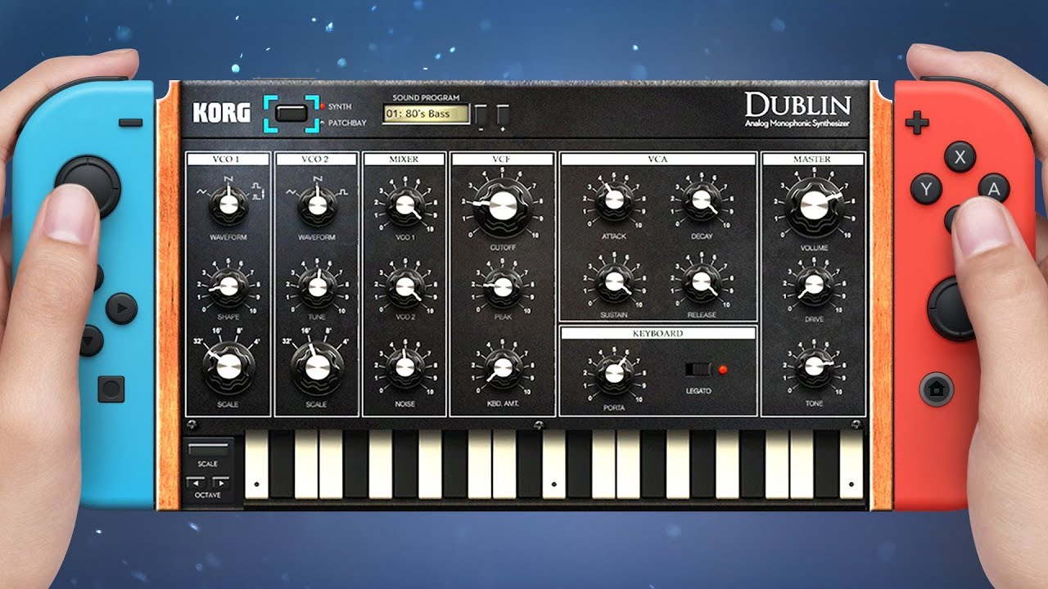Click the KORG logo
The image size is (1048, 589).
[221, 113]
